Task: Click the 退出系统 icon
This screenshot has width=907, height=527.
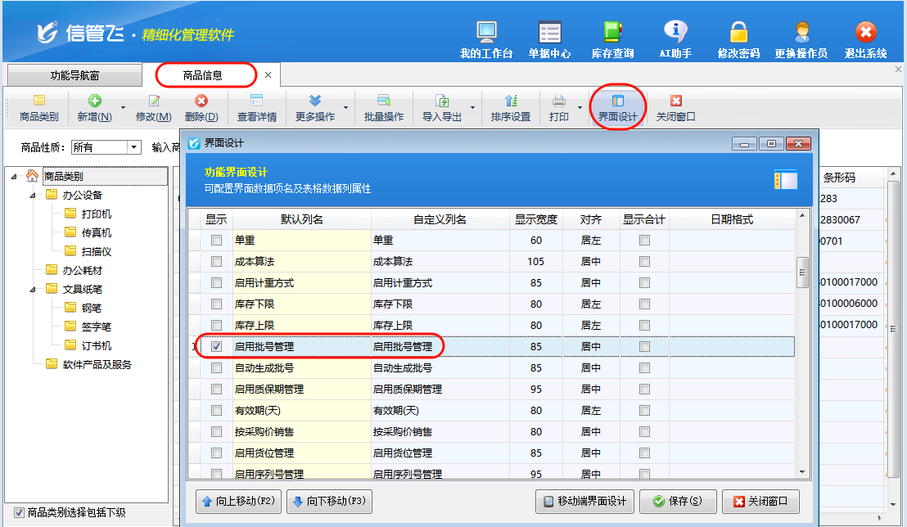Action: click(865, 33)
